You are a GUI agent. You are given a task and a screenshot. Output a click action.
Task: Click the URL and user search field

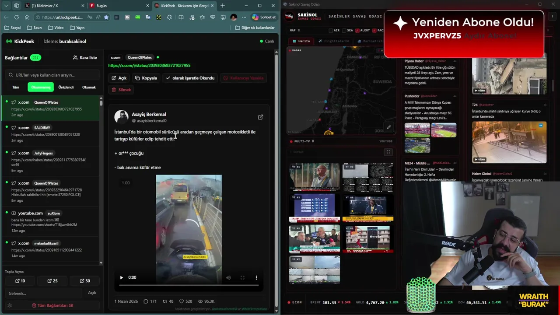coord(52,75)
